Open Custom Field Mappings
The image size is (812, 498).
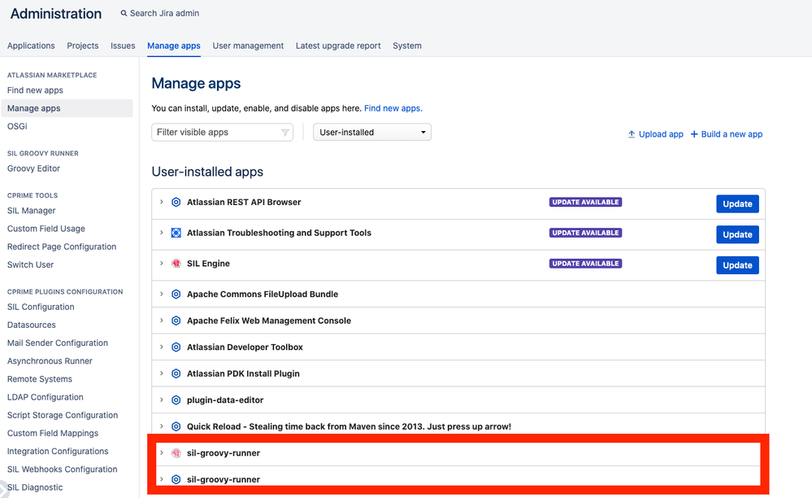pyautogui.click(x=53, y=433)
